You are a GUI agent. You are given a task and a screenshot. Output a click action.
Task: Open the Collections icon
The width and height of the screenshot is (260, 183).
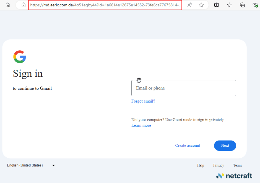(x=242, y=5)
